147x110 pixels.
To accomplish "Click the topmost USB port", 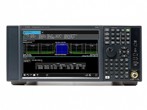I will [135, 55].
